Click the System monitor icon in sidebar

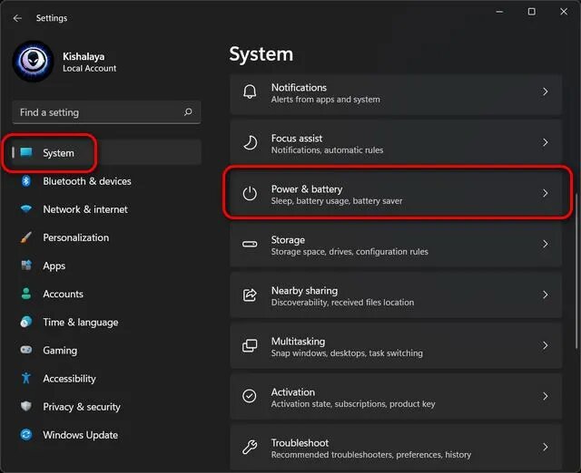pyautogui.click(x=26, y=152)
